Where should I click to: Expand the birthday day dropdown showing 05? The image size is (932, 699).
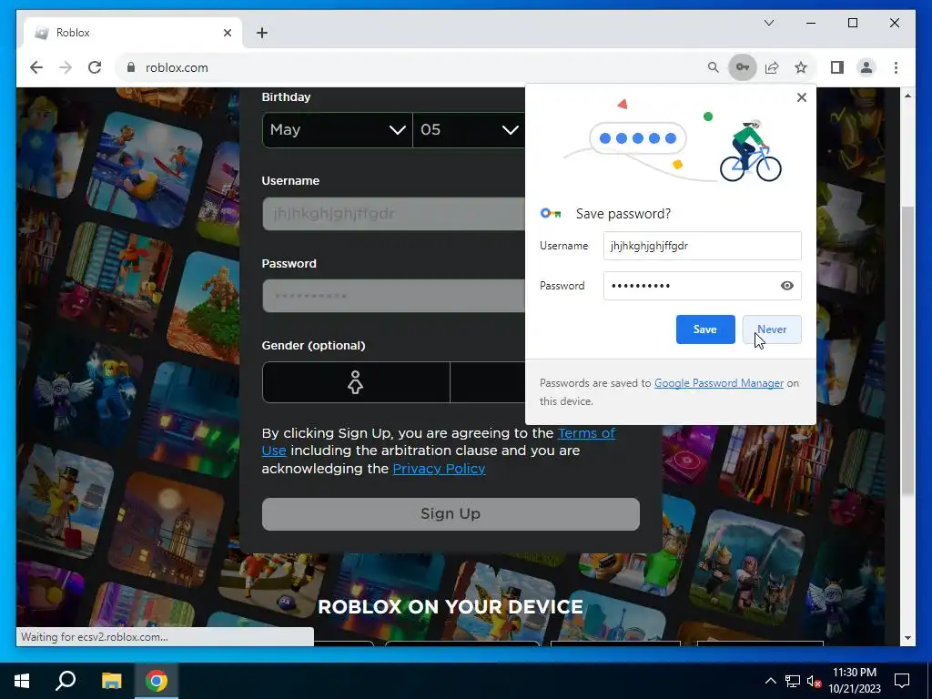pyautogui.click(x=469, y=130)
